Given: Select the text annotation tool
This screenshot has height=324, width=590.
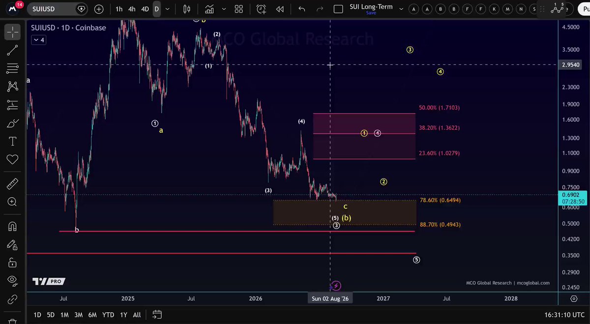Looking at the screenshot, I should [12, 142].
